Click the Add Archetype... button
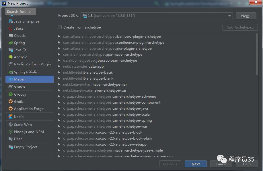263x171 pixels. pyautogui.click(x=240, y=27)
